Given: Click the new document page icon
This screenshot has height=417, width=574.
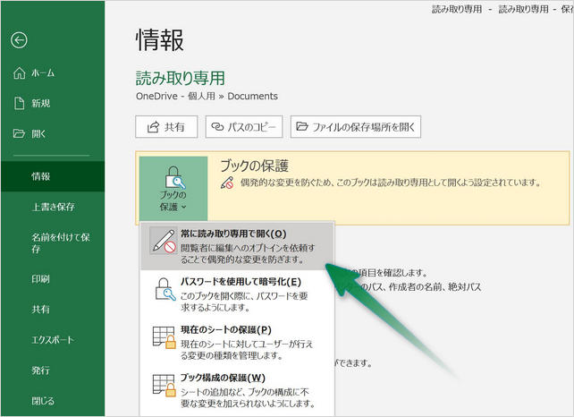Looking at the screenshot, I should click(x=19, y=103).
